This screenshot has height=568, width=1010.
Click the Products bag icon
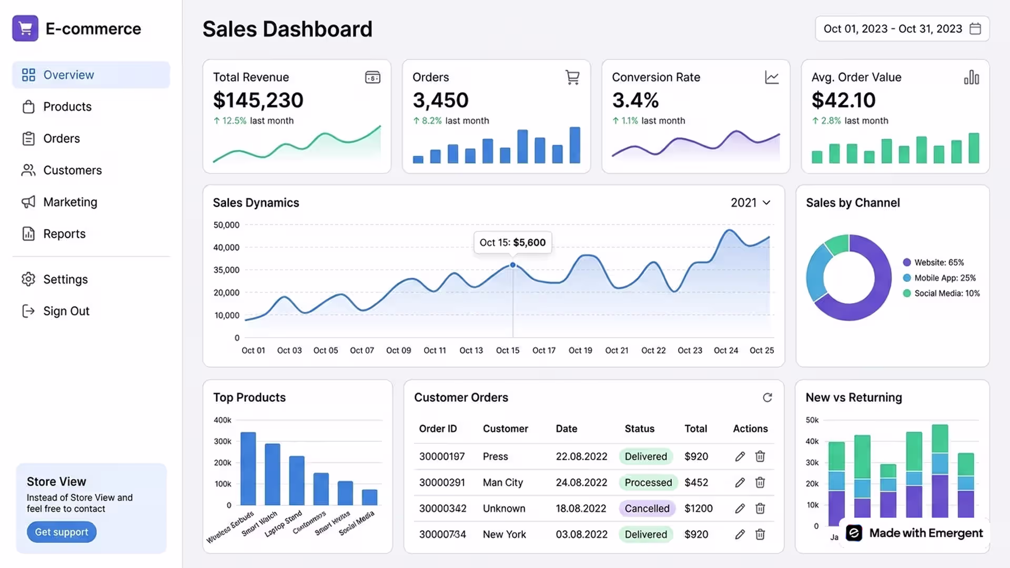click(28, 107)
